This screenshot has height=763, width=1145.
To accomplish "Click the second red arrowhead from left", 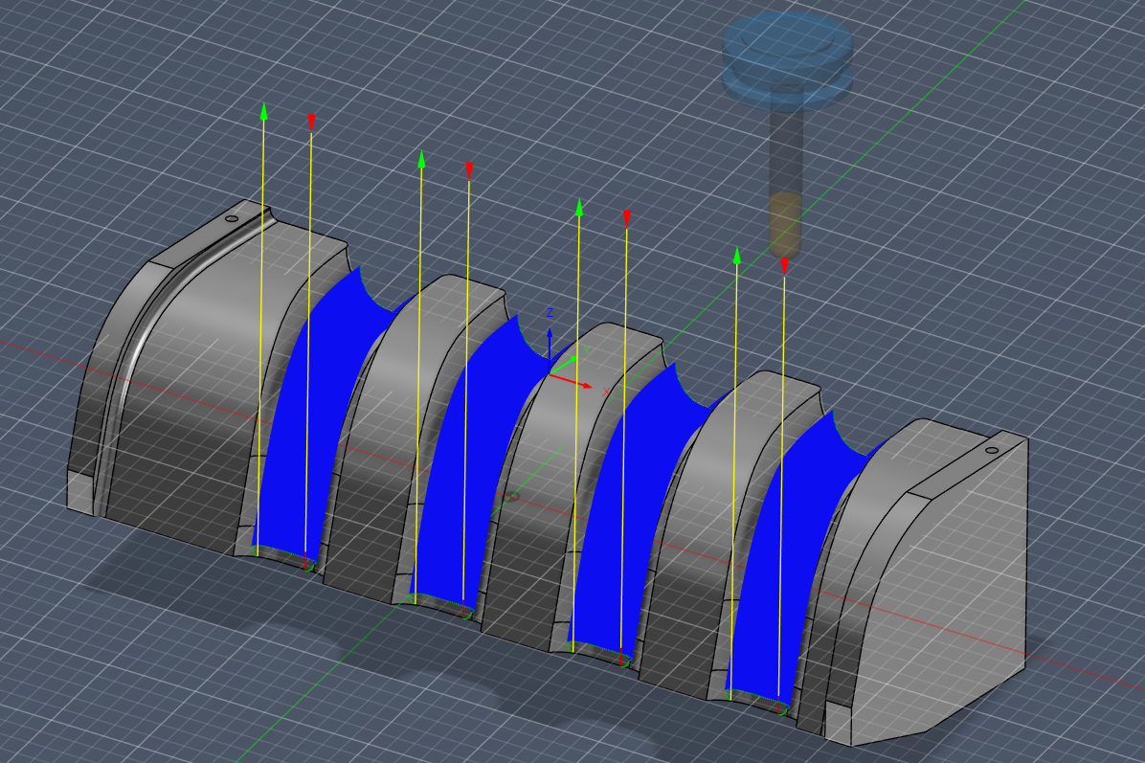I will [x=469, y=169].
